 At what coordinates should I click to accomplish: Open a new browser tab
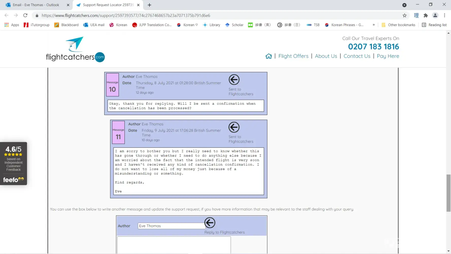click(149, 5)
